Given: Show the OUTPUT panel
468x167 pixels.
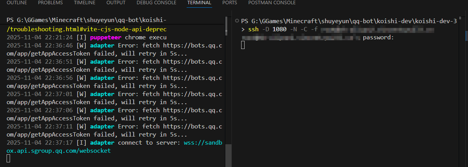Looking at the screenshot, I should 116,3.
